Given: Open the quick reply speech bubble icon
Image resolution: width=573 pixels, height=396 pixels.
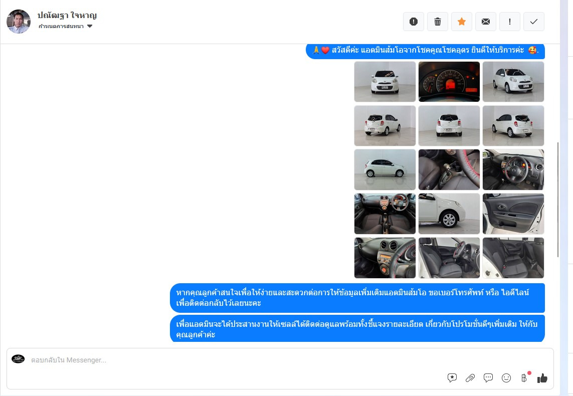Looking at the screenshot, I should 488,378.
